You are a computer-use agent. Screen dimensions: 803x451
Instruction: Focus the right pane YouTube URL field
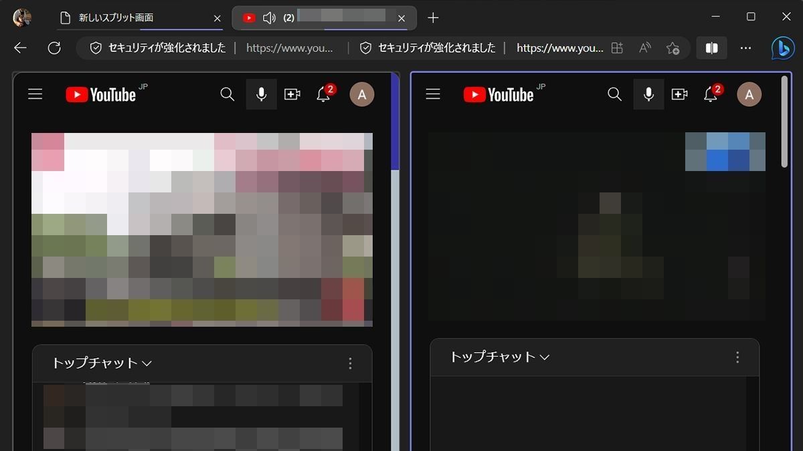560,48
